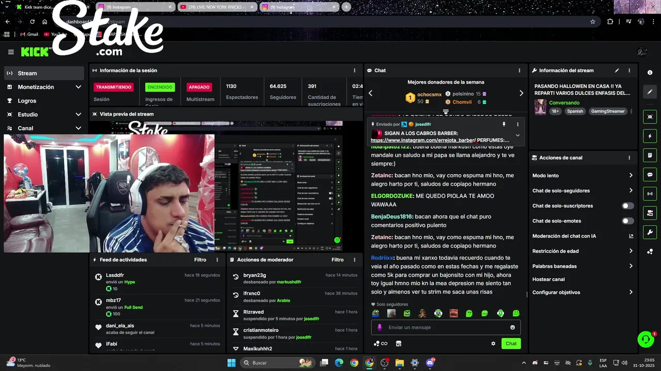Click the Conversando category link
This screenshot has height=371, width=661.
click(564, 103)
